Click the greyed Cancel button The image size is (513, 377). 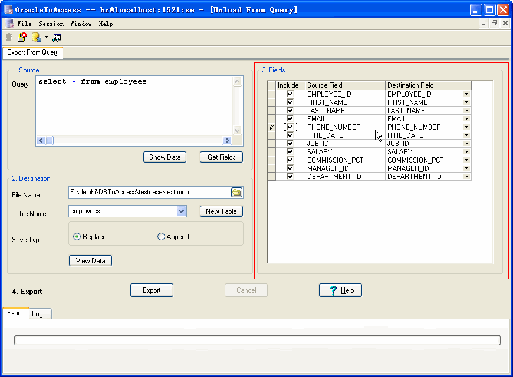pos(246,290)
